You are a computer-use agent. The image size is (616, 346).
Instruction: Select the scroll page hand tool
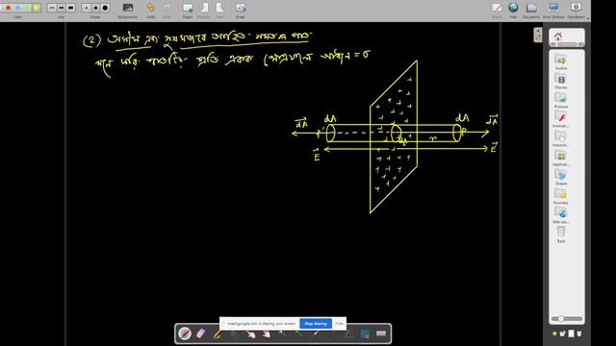click(267, 334)
